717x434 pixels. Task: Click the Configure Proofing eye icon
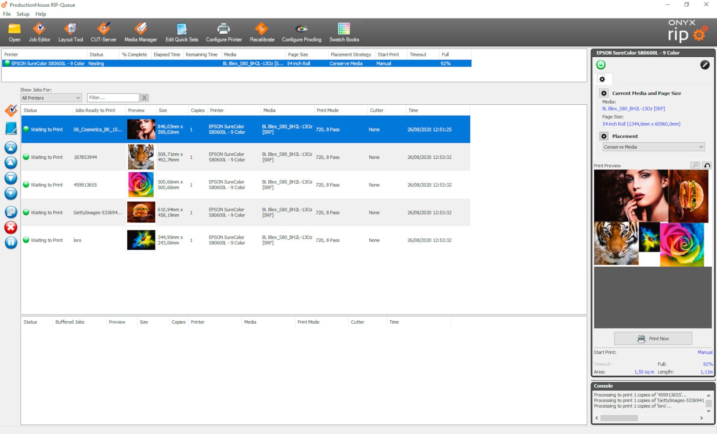[x=302, y=32]
